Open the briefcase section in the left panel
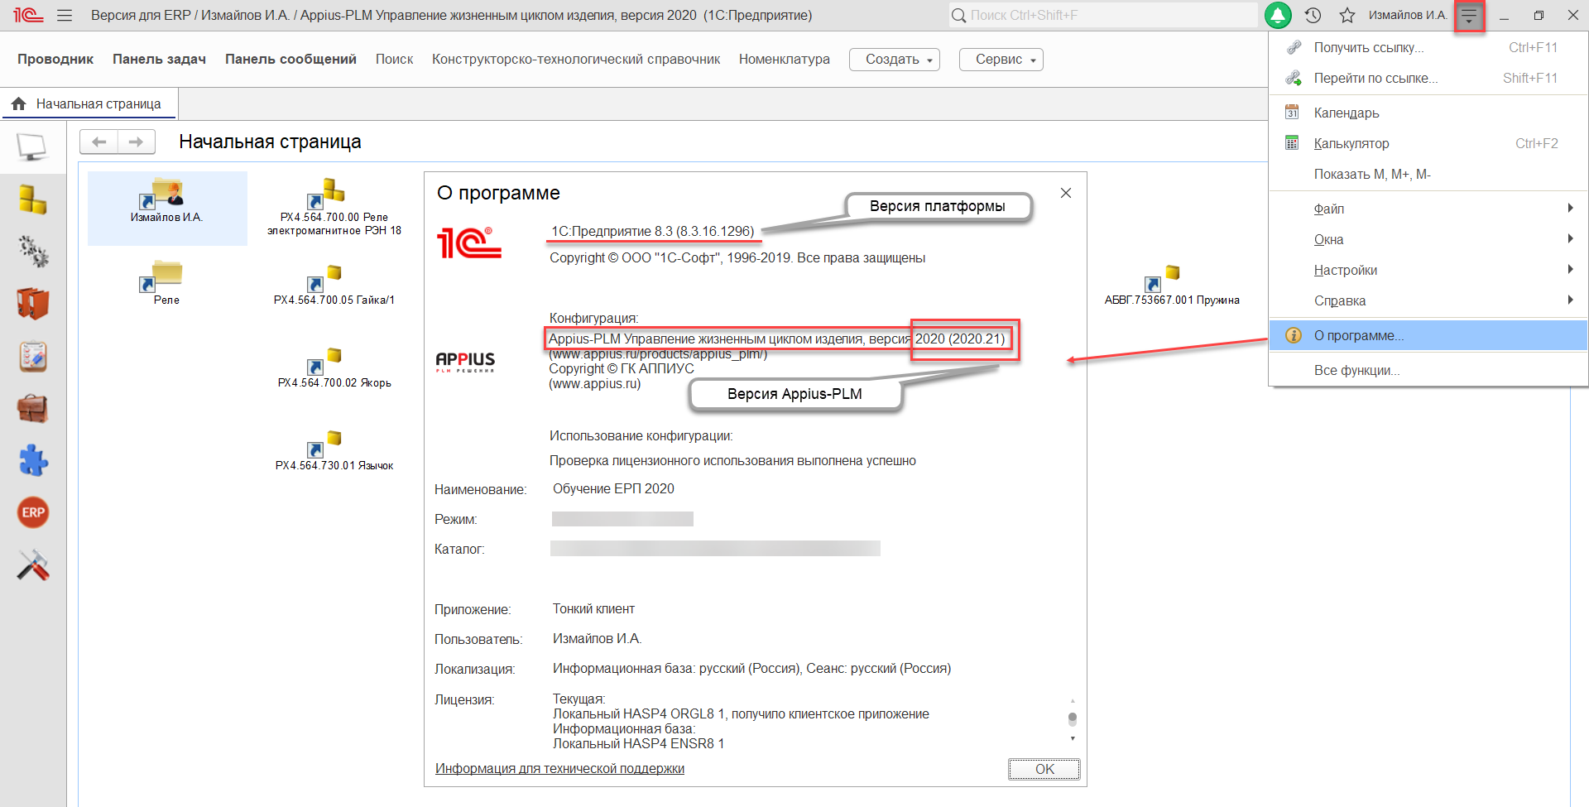1589x807 pixels. point(32,408)
